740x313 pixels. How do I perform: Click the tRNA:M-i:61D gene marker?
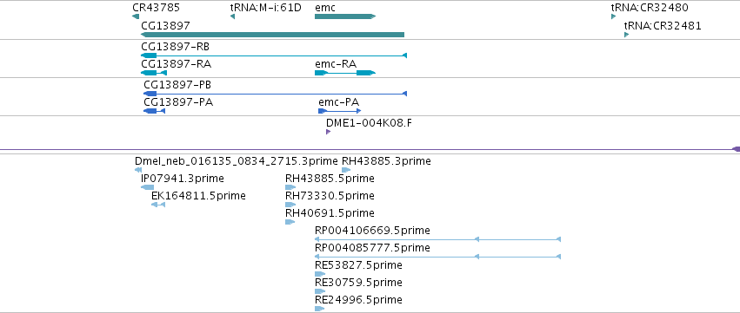232,16
